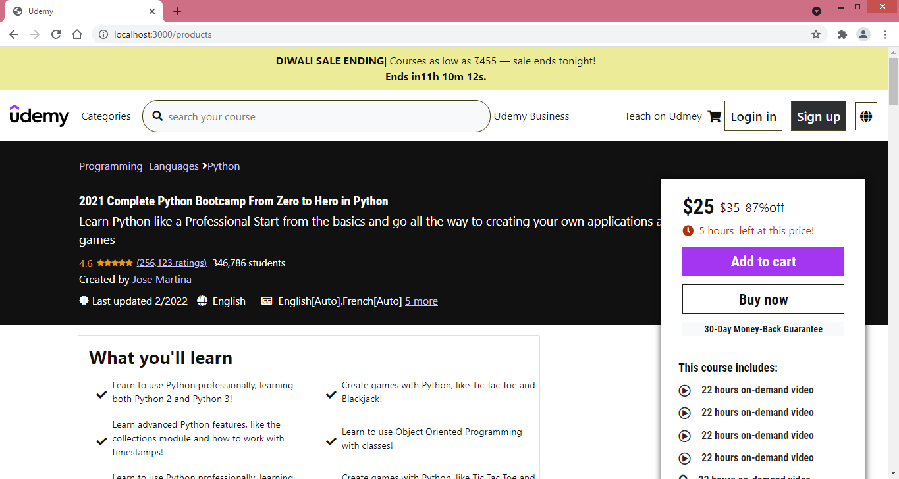This screenshot has height=479, width=899.
Task: Open the Categories dropdown
Action: coord(105,116)
